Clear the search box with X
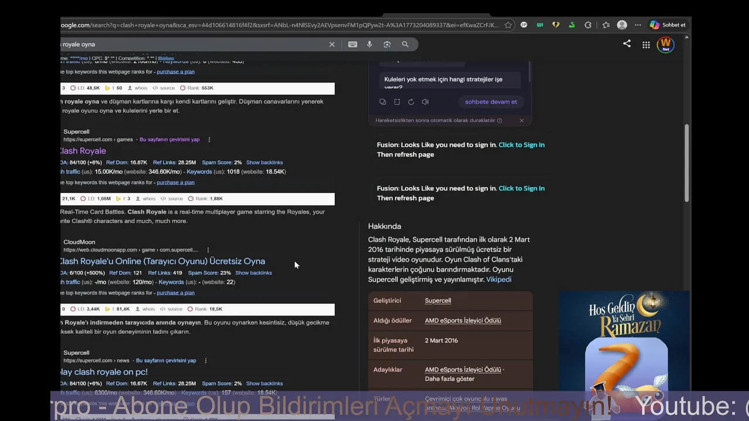The image size is (749, 421). (332, 44)
